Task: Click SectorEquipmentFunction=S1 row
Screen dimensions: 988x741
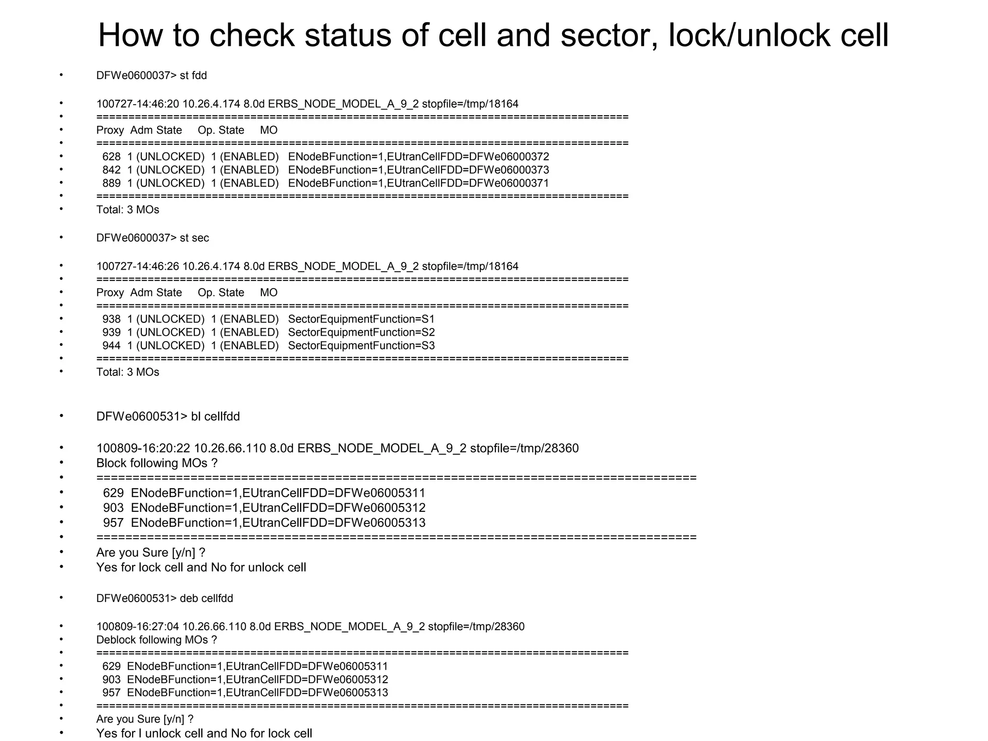Action: (268, 319)
